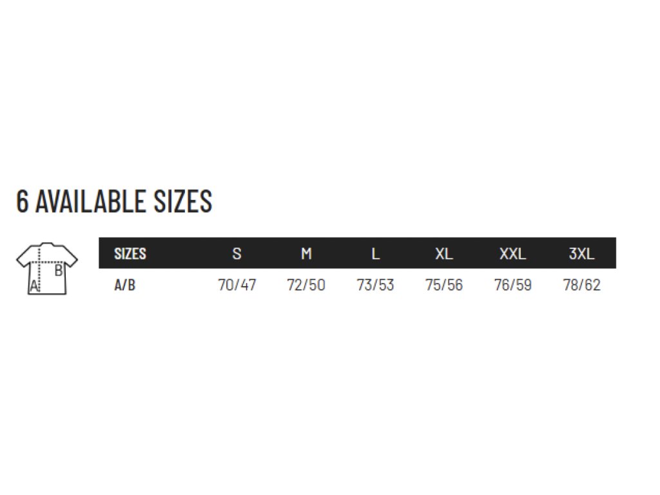Viewport: 660px width, 495px height.
Task: Click the 72/50 measurement value
Action: pyautogui.click(x=306, y=285)
